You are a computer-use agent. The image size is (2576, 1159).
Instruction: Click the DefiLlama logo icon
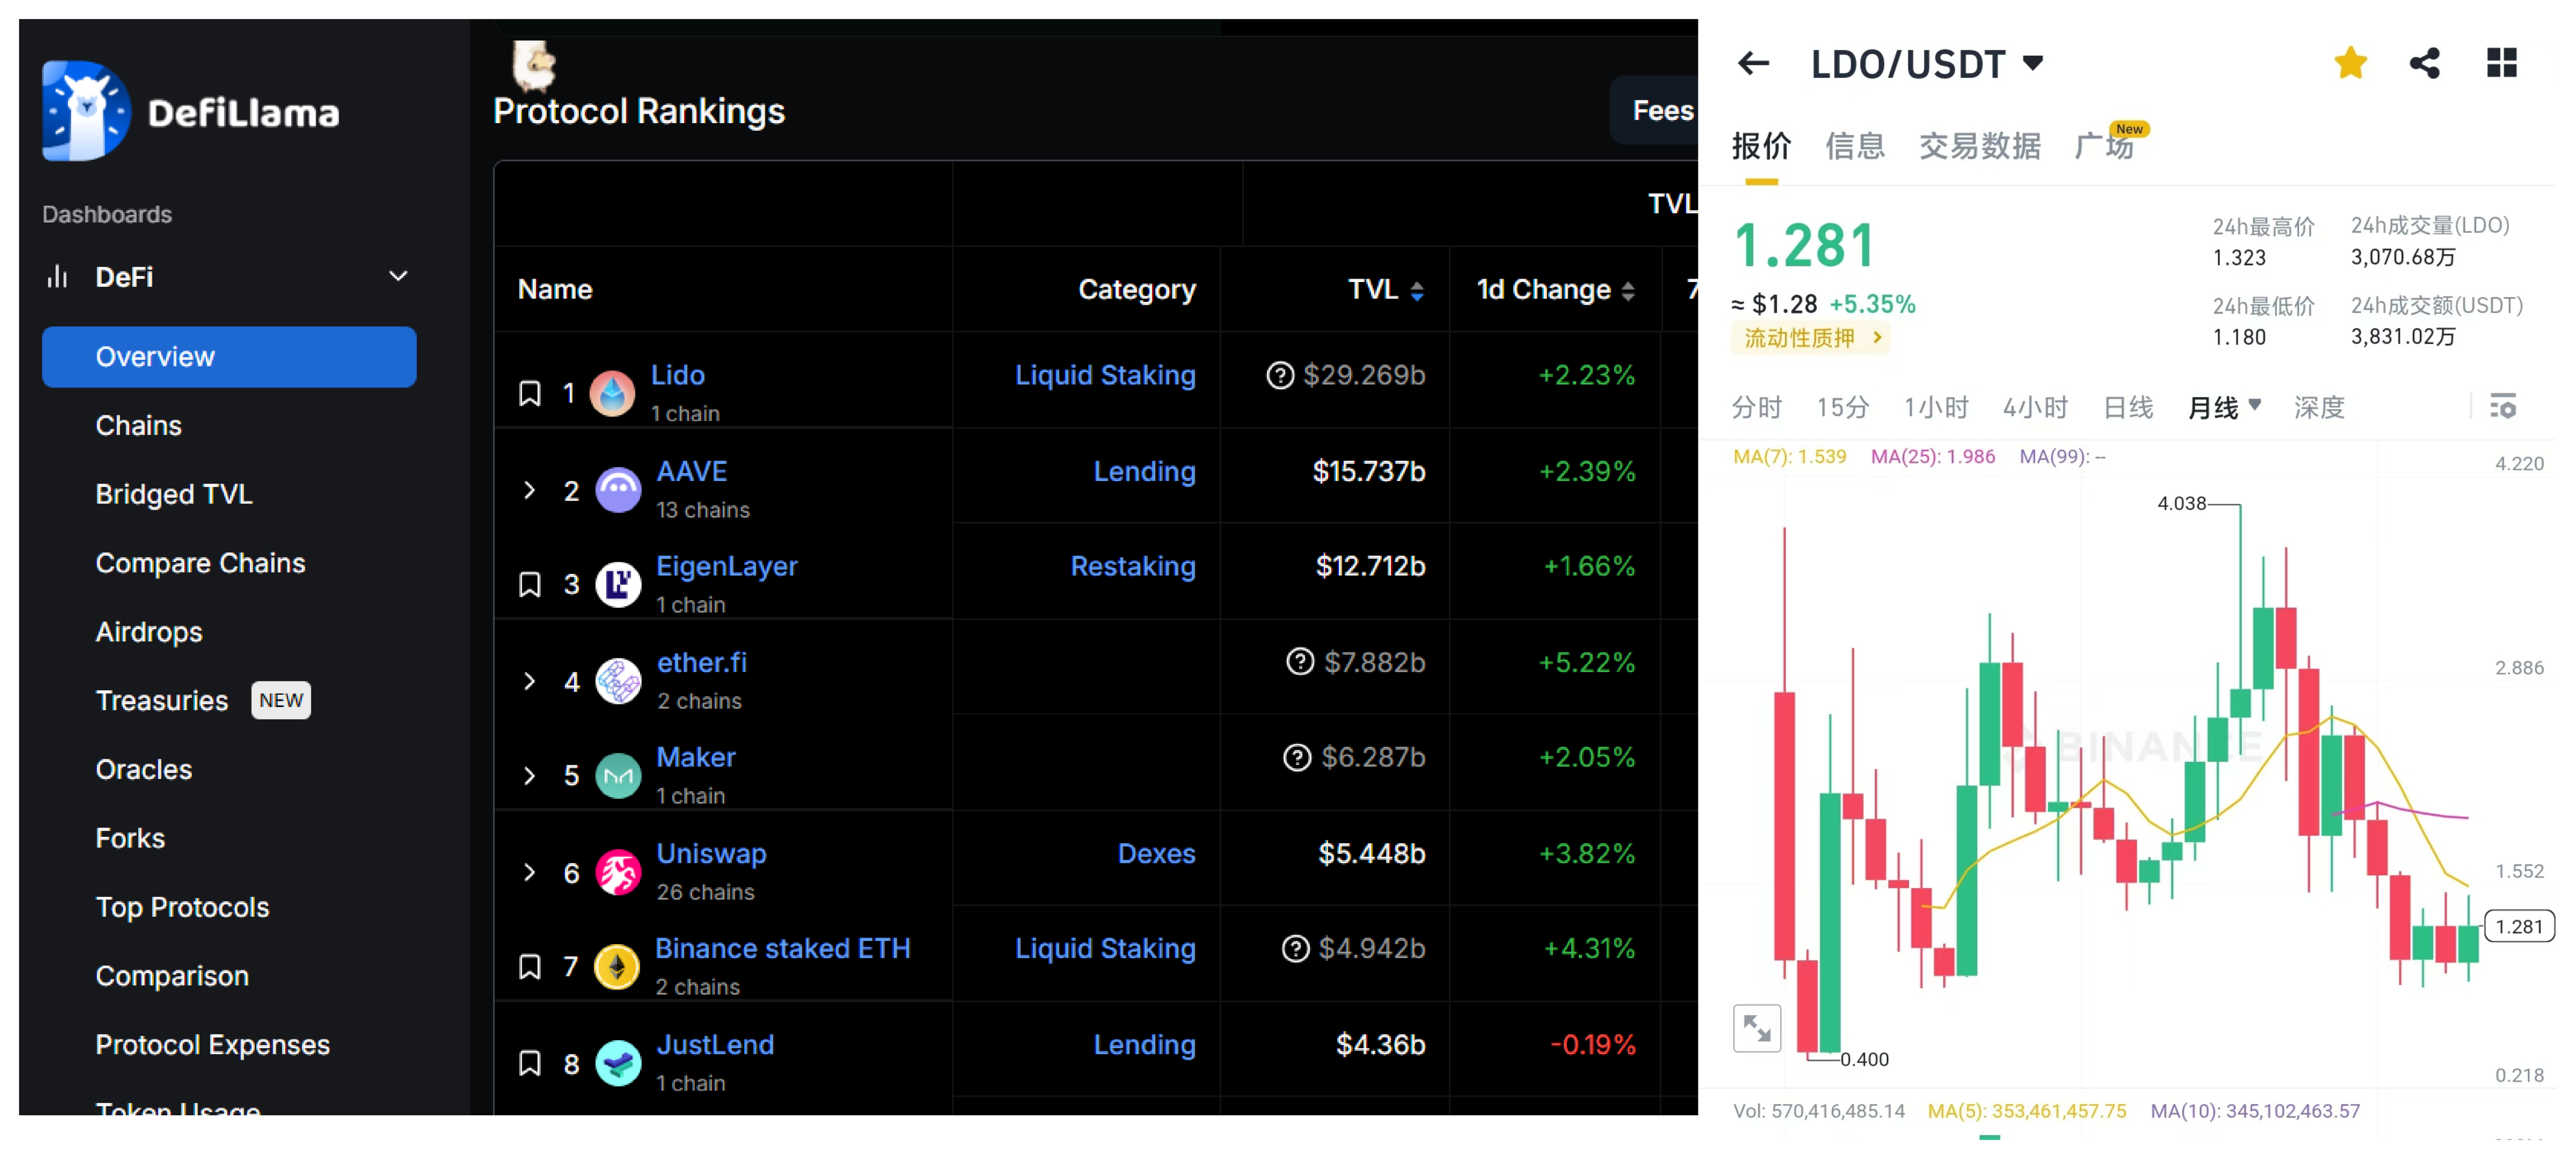coord(86,111)
